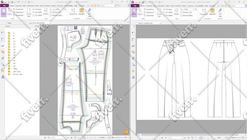The image size is (247, 140).
Task: Click Rotate Right in Long Prat window
Action: (x=56, y=16)
